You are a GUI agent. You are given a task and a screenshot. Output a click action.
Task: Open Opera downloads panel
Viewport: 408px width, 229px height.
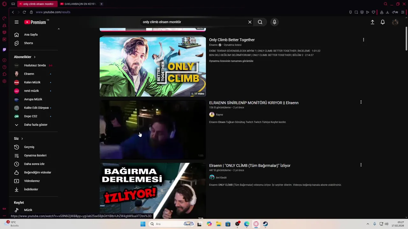387,12
